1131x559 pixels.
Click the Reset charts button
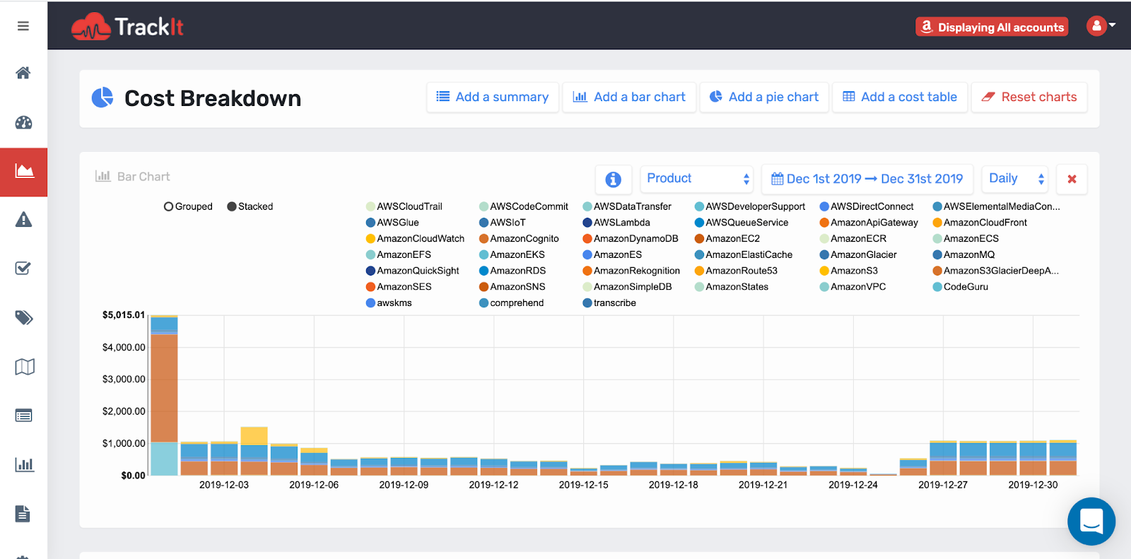click(x=1029, y=98)
